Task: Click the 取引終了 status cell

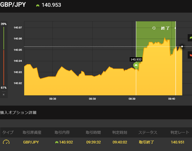Action: (146, 142)
